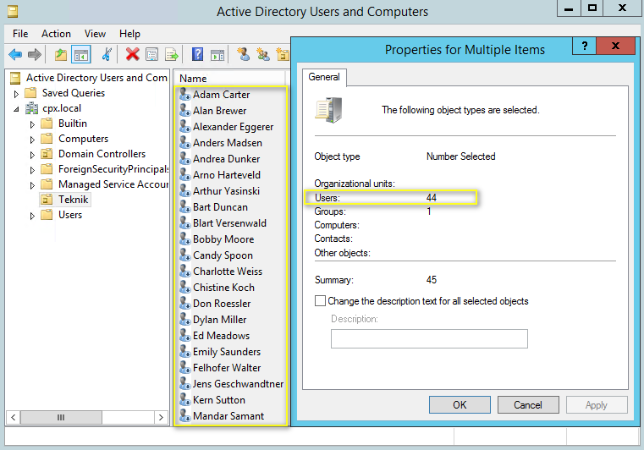The image size is (644, 450).
Task: Select the user Arno Harteveld
Action: 226,175
